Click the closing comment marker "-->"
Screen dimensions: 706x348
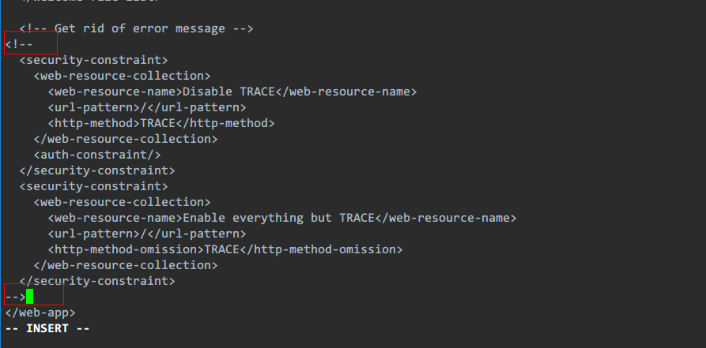pos(15,297)
